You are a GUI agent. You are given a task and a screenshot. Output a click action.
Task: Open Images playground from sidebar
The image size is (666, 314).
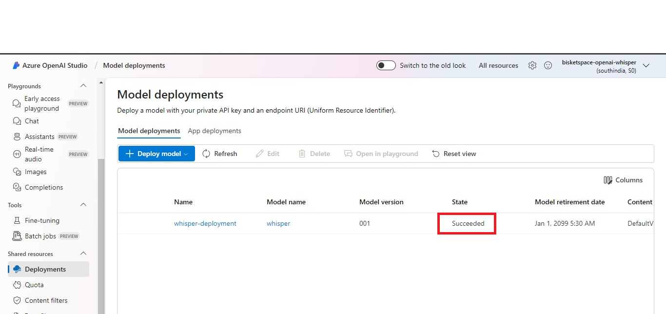click(x=36, y=172)
